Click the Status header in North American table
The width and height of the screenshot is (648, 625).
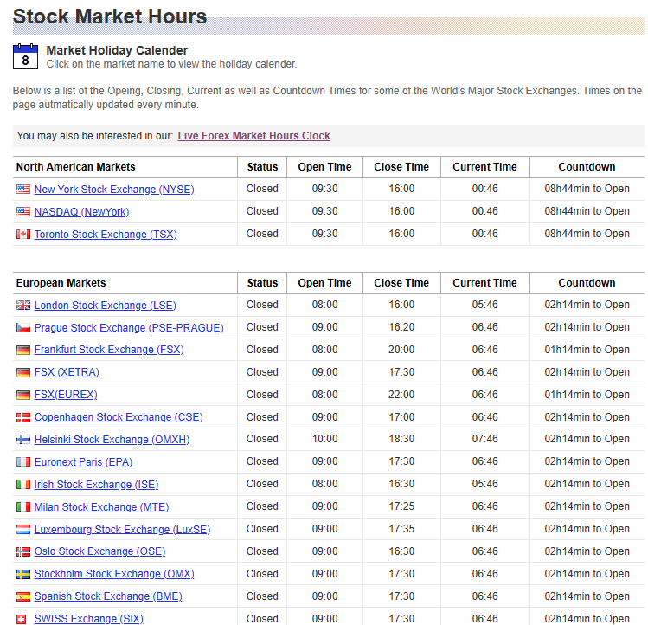[x=262, y=167]
